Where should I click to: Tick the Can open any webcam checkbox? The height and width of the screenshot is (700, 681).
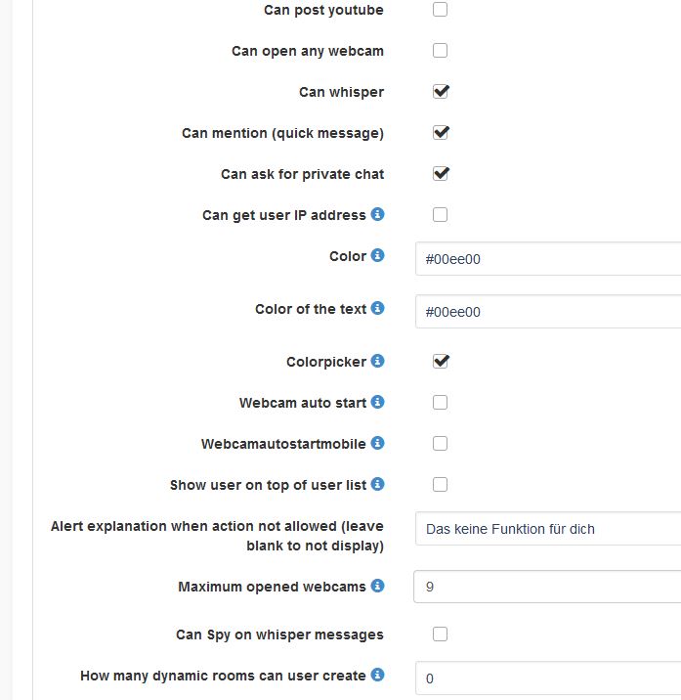point(441,51)
